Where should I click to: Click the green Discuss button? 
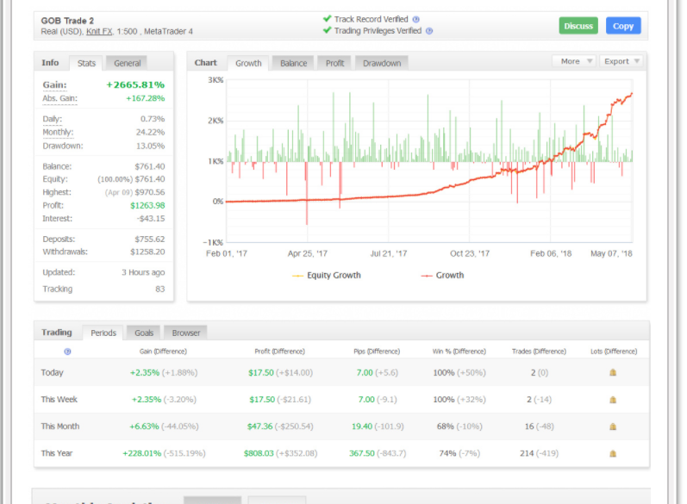578,26
